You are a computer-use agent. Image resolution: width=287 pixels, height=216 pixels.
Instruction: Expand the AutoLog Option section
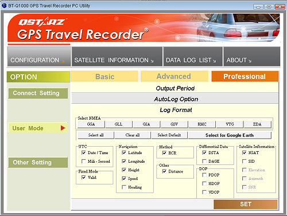pos(175,99)
